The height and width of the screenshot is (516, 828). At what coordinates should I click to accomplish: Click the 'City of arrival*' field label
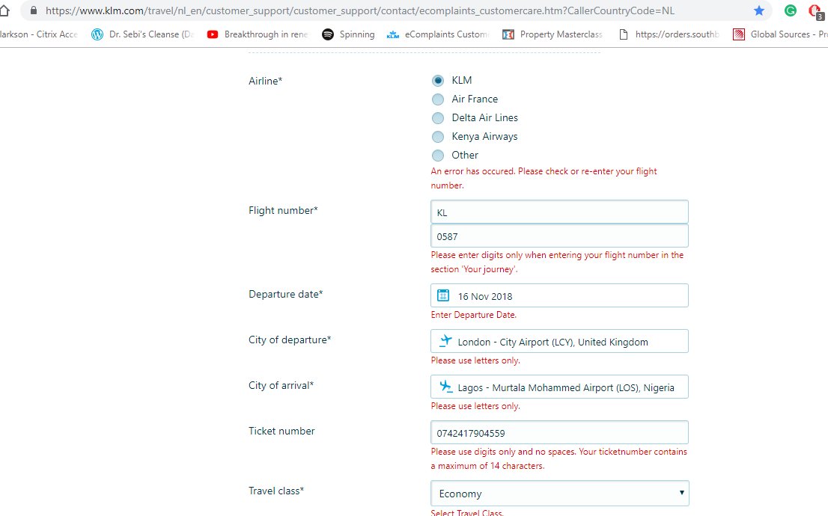pyautogui.click(x=281, y=386)
